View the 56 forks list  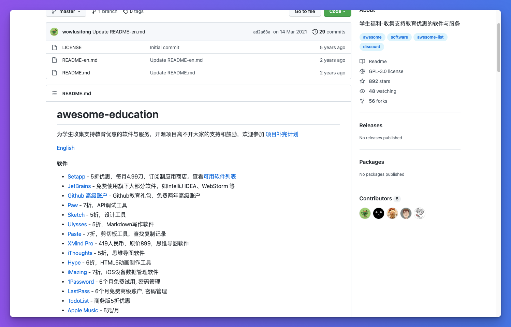click(378, 101)
